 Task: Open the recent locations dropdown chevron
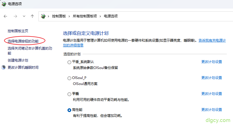(24, 16)
